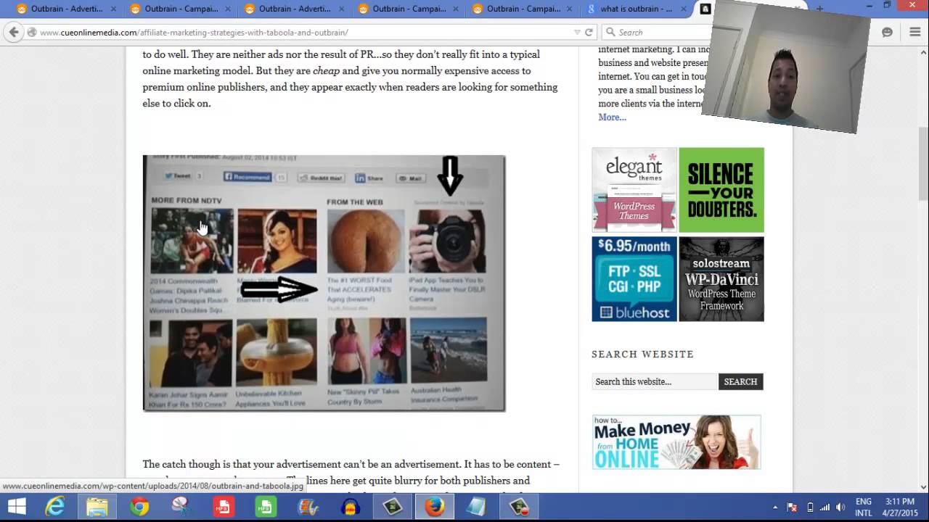Open File Explorer from taskbar
Viewport: 929px width, 522px height.
tap(97, 507)
